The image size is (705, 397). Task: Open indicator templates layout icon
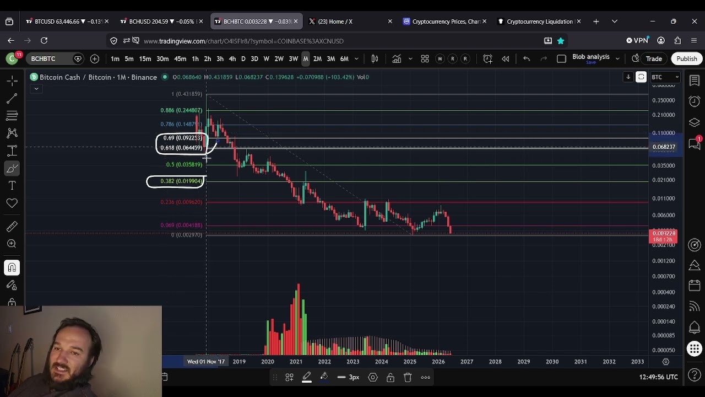[425, 58]
